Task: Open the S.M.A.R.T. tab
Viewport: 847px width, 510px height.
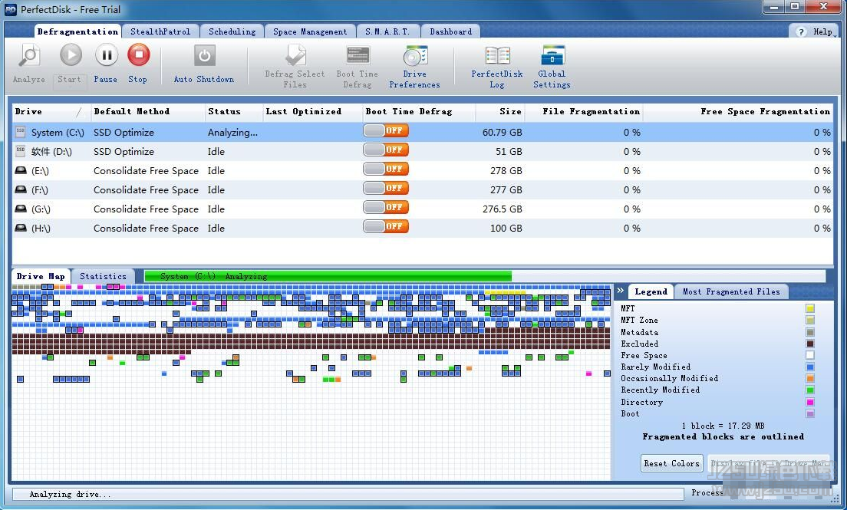Action: click(388, 31)
